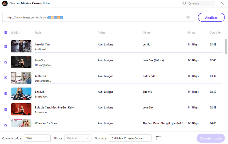Click the Deezer app logo icon

coord(5,3)
